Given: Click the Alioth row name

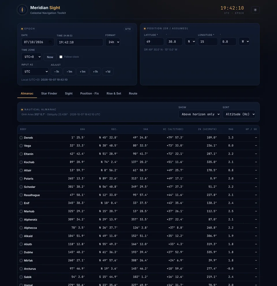Looking at the screenshot, I should [x=28, y=244].
